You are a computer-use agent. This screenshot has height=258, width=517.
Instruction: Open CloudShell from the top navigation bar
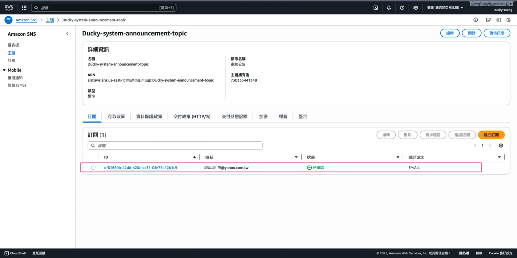pyautogui.click(x=375, y=8)
